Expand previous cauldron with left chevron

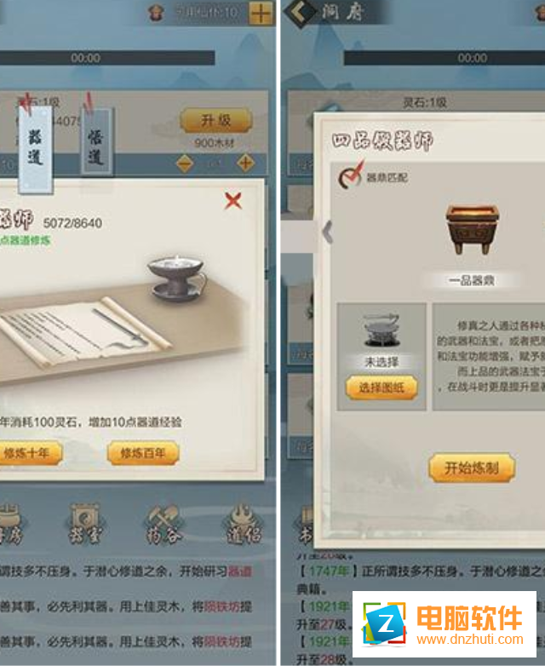point(327,232)
